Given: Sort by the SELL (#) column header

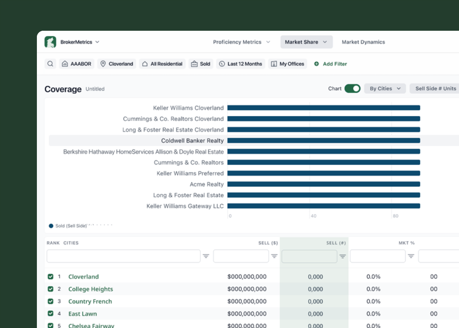Looking at the screenshot, I should tap(336, 243).
